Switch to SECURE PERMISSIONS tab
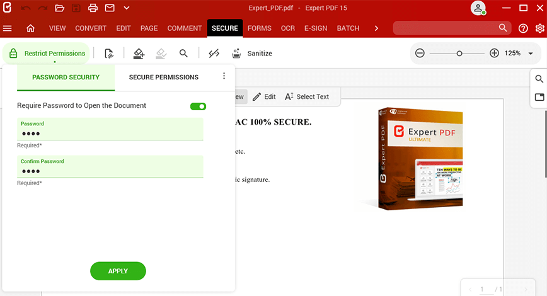Screen dimensions: 547x296 click(x=164, y=77)
